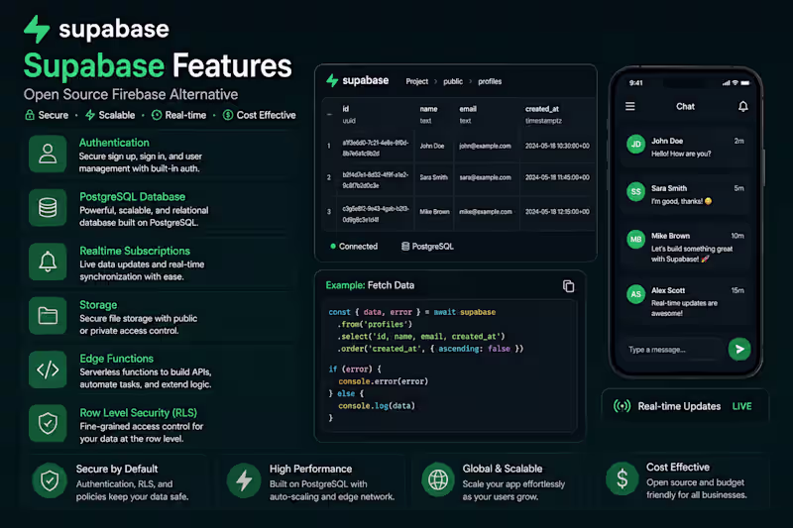Click the supabase logo in the table panel
This screenshot has width=793, height=528.
(358, 80)
